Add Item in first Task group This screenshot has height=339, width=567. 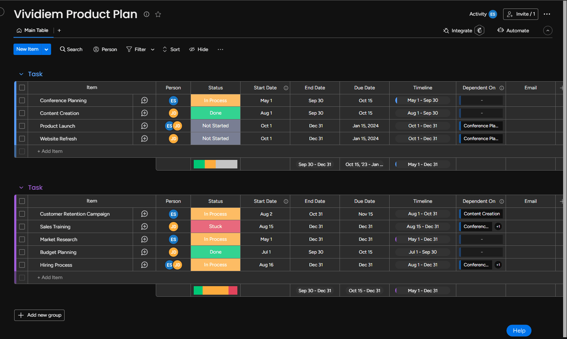coord(50,151)
